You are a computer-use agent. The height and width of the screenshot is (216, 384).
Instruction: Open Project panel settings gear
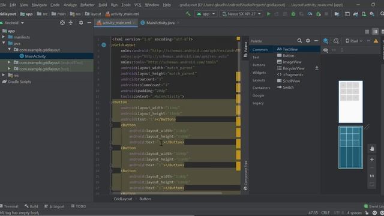pos(81,23)
